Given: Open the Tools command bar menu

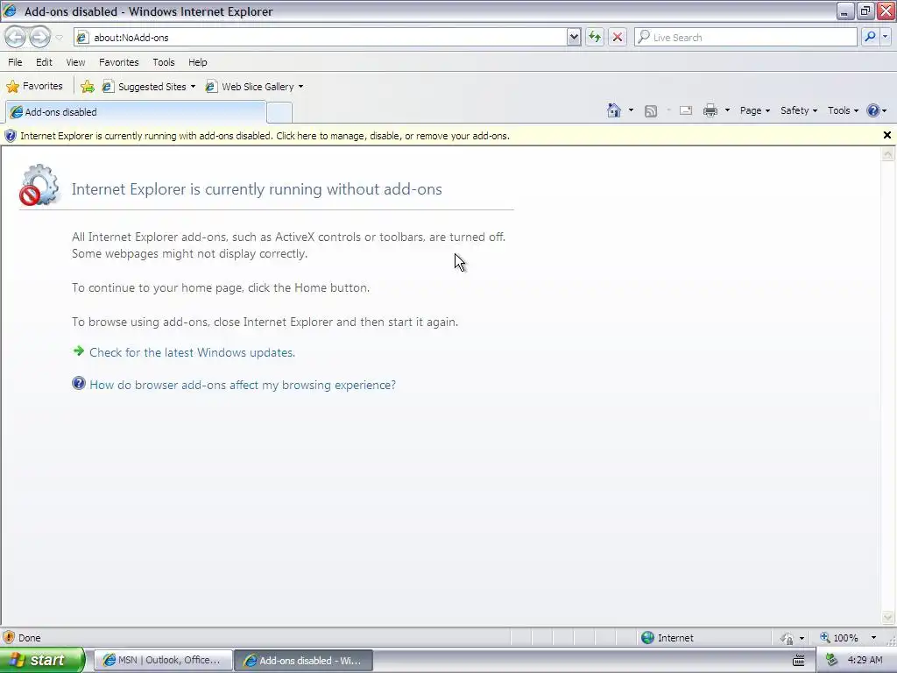Looking at the screenshot, I should tap(844, 110).
